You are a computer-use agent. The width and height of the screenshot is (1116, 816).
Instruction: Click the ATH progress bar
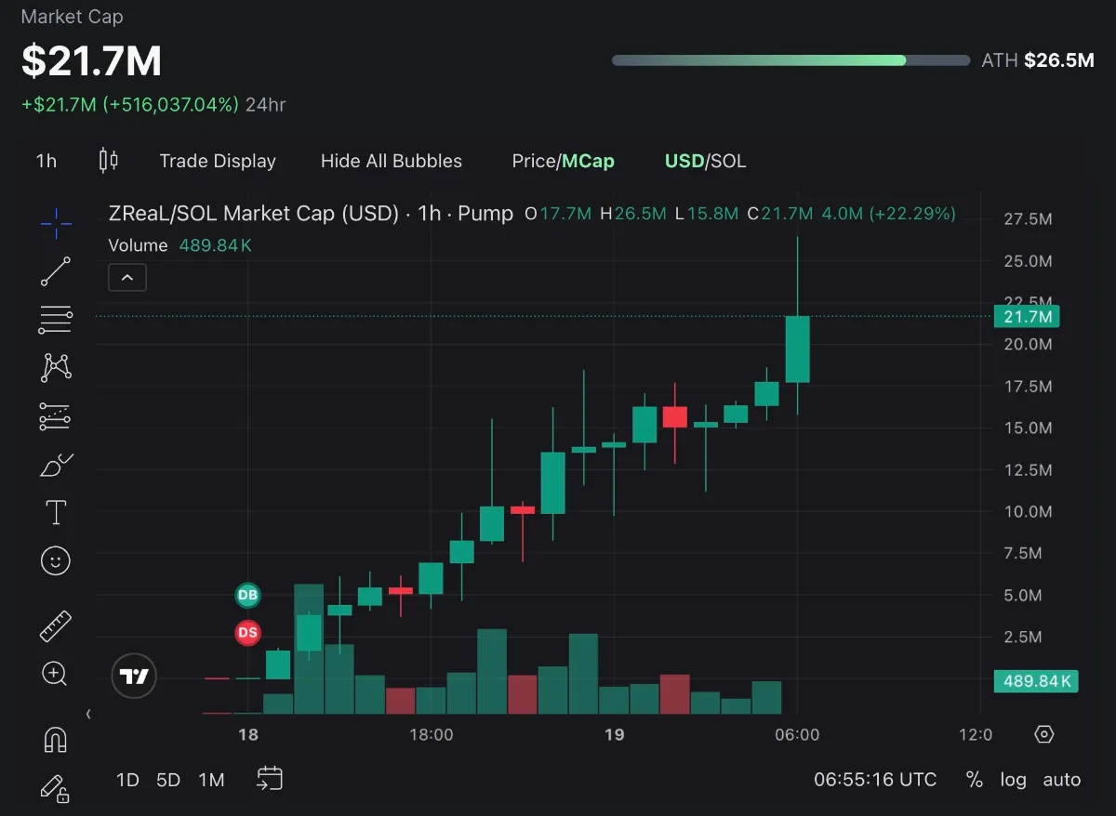pyautogui.click(x=790, y=60)
